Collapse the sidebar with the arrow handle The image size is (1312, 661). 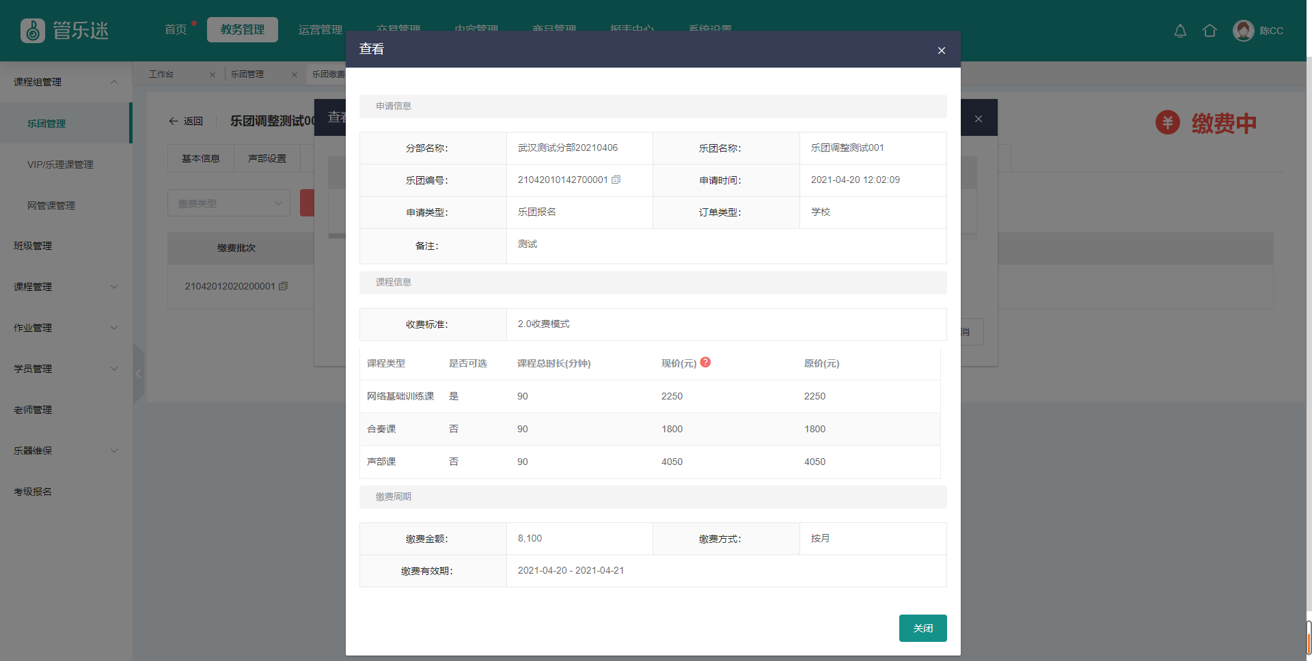pos(139,374)
